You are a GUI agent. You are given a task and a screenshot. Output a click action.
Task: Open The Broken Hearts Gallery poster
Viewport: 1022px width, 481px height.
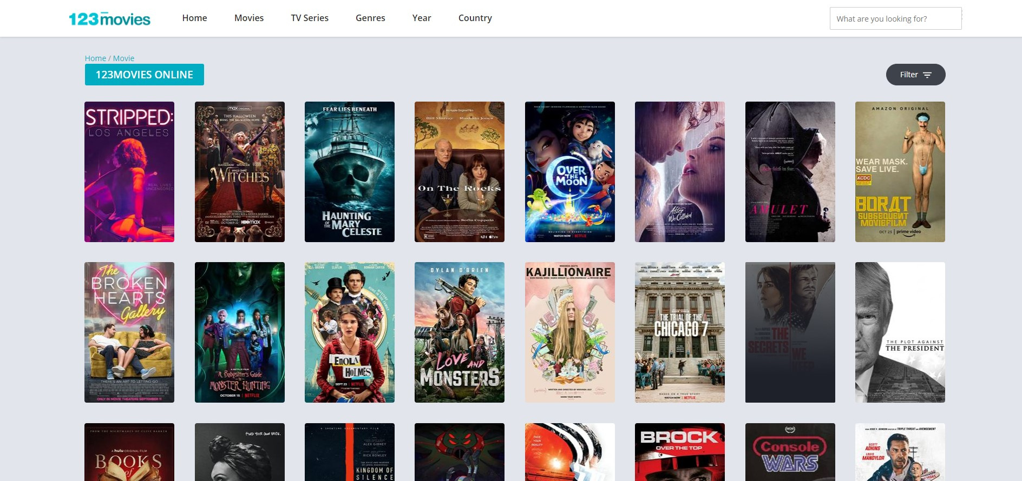(129, 332)
